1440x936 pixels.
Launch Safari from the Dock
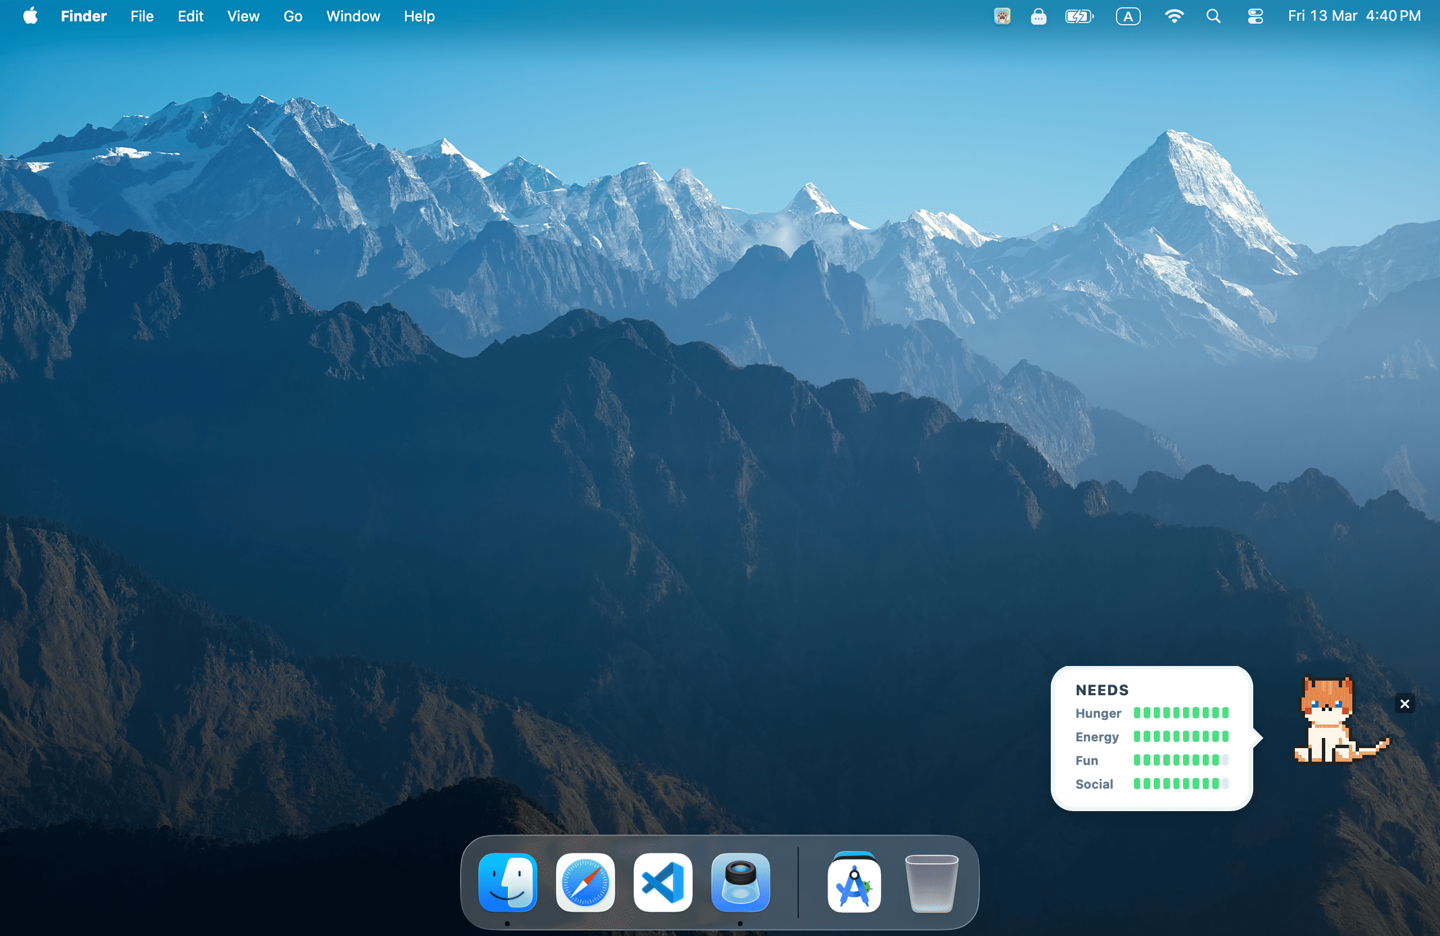585,881
